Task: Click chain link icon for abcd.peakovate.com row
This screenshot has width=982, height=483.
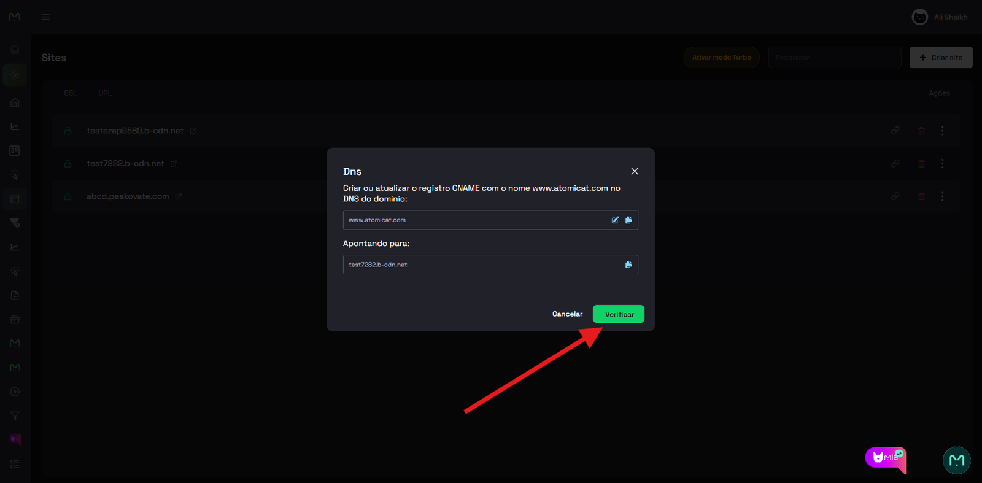Action: coord(895,196)
